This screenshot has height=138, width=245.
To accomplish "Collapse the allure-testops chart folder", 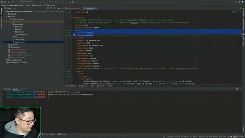I will point(9,19).
